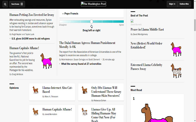Click pink llama image beside governor story
The image size is (196, 122).
[x=46, y=61]
